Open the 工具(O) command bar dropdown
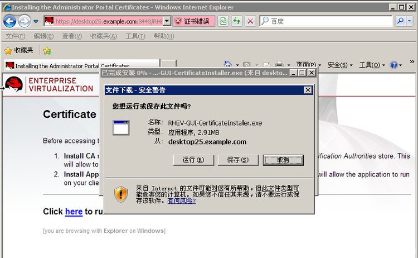The height and width of the screenshot is (258, 418). (x=372, y=65)
